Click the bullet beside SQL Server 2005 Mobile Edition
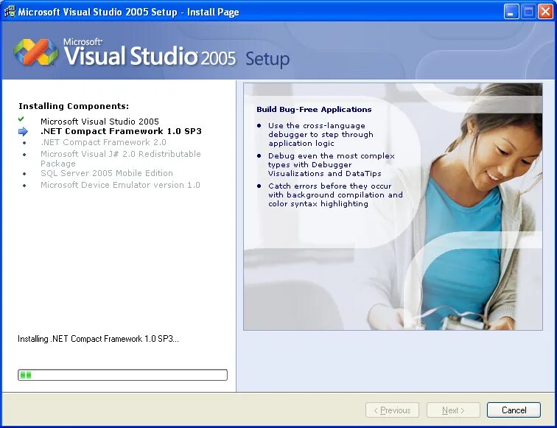 pyautogui.click(x=24, y=174)
